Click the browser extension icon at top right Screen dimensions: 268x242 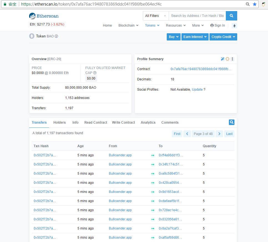(x=263, y=4)
